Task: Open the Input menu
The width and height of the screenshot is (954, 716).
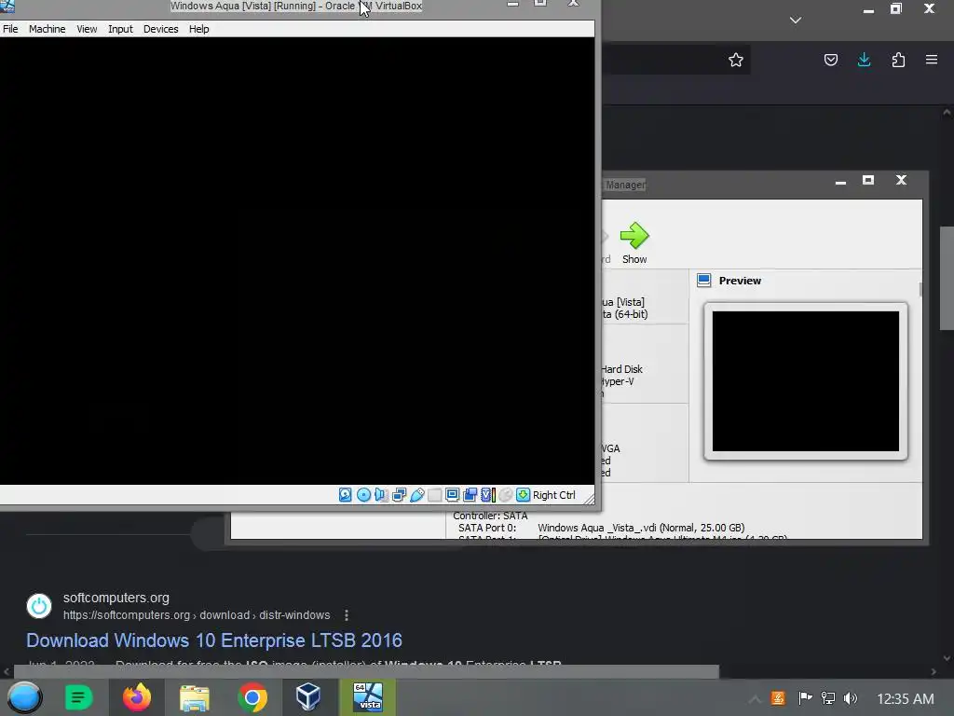Action: click(120, 29)
